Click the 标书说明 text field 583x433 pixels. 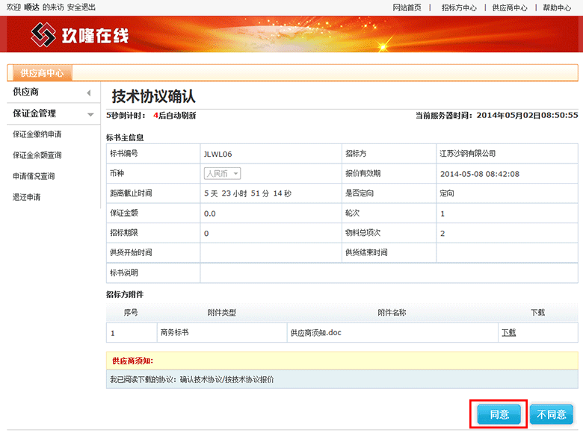click(x=388, y=272)
